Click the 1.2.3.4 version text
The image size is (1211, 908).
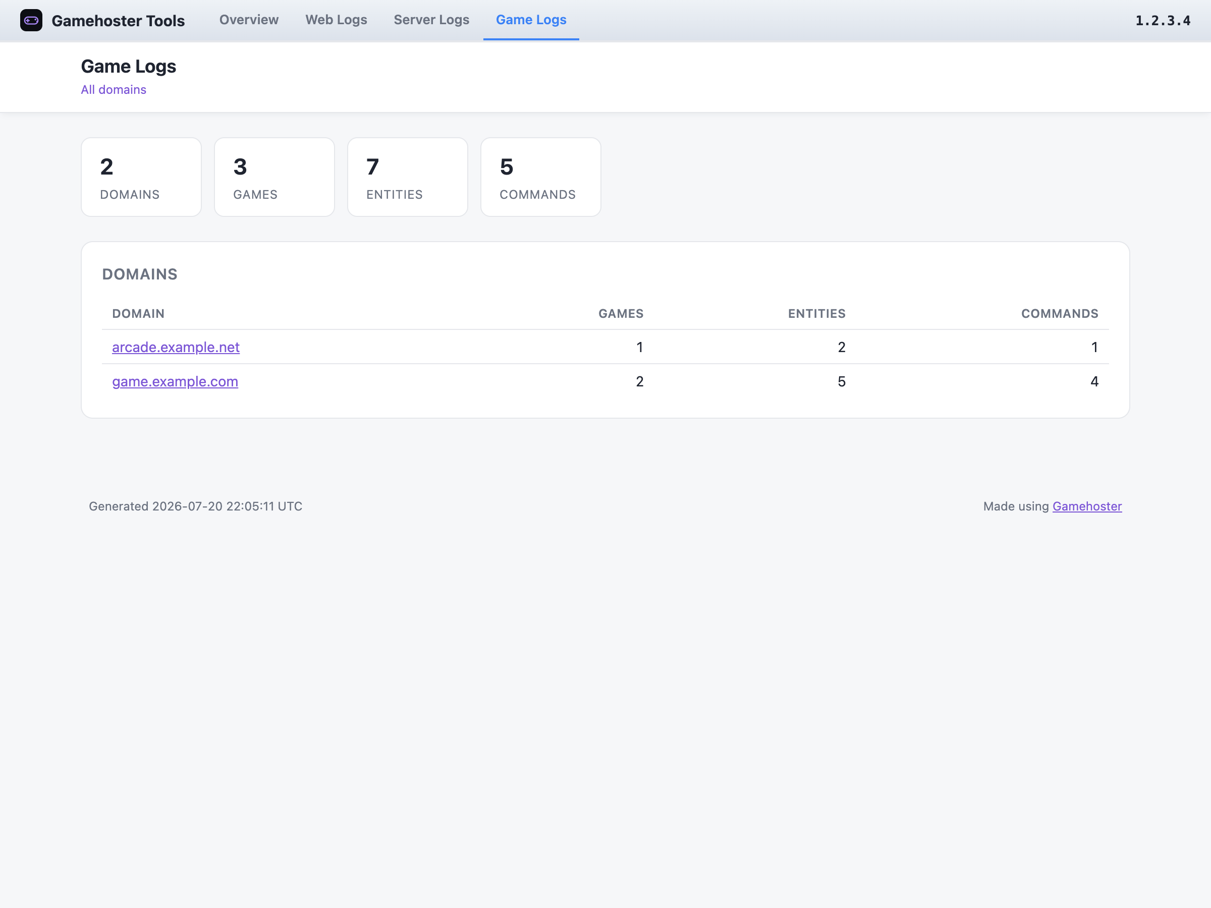[1163, 21]
